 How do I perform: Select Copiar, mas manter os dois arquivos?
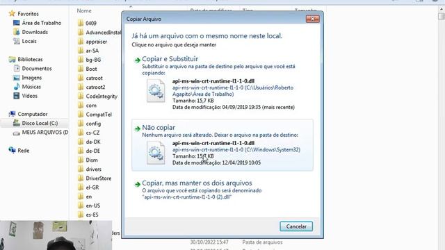click(222, 190)
